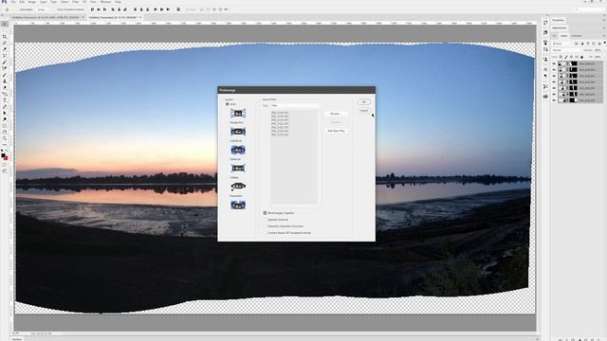Select the Move tool in the toolbox

point(5,24)
